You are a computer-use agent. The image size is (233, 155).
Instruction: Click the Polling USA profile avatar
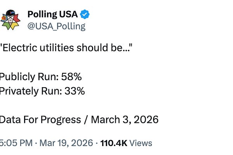pyautogui.click(x=10, y=19)
